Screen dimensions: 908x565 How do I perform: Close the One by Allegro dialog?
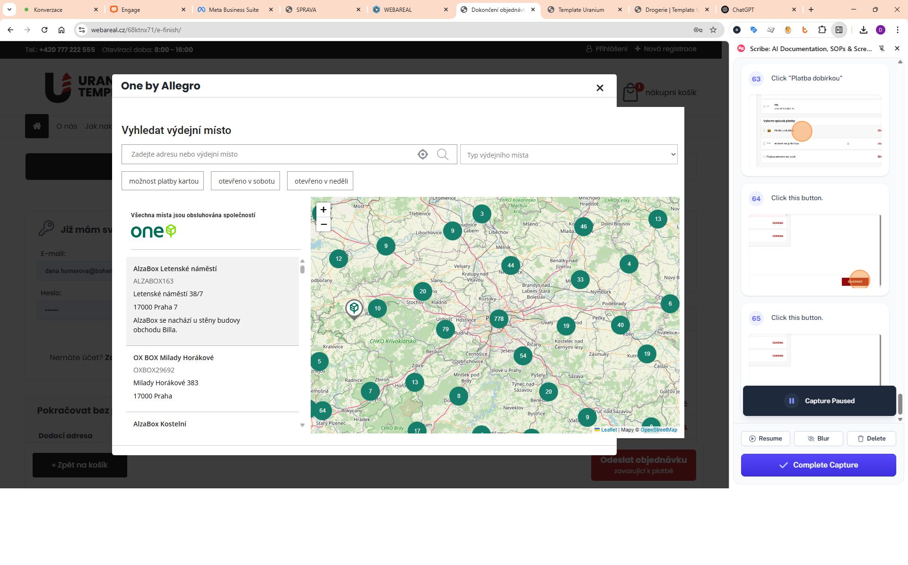coord(600,88)
